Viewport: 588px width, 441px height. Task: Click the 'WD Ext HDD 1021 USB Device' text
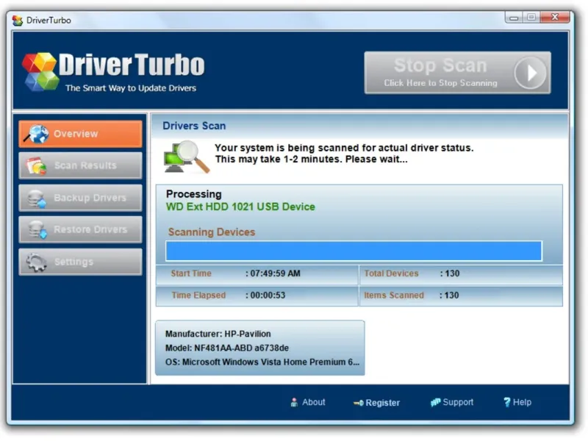(240, 207)
